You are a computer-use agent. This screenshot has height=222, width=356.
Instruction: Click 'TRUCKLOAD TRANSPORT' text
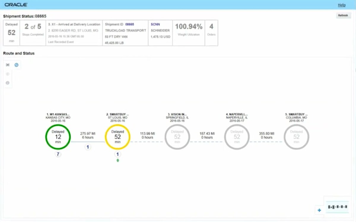click(x=125, y=30)
